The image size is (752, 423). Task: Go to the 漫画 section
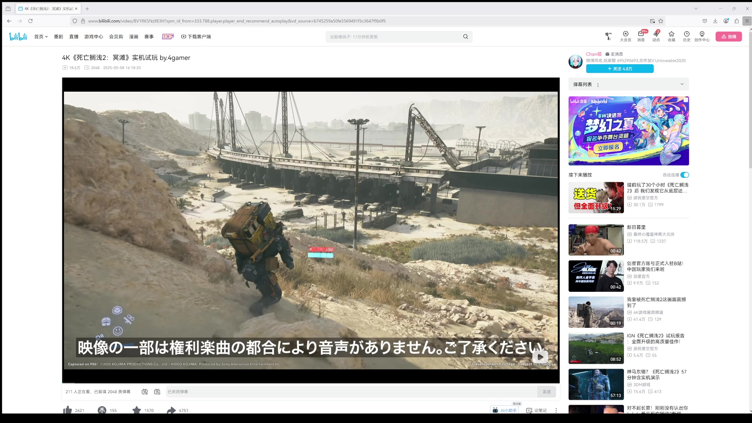click(134, 36)
